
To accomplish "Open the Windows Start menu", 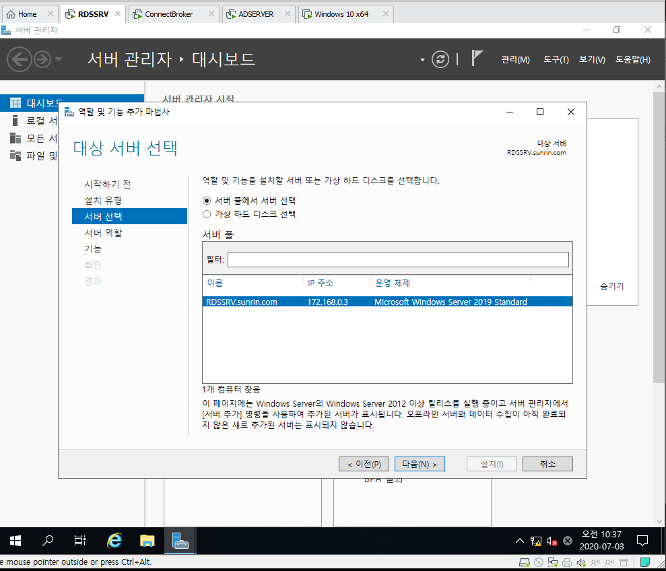I will (15, 541).
